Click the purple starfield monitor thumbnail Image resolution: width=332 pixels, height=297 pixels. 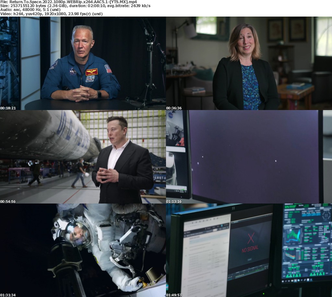point(249,157)
